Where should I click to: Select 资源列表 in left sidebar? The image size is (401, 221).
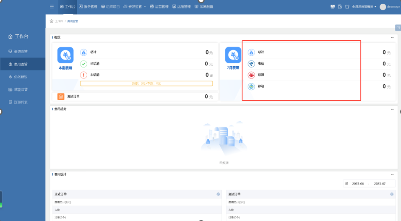point(23,102)
